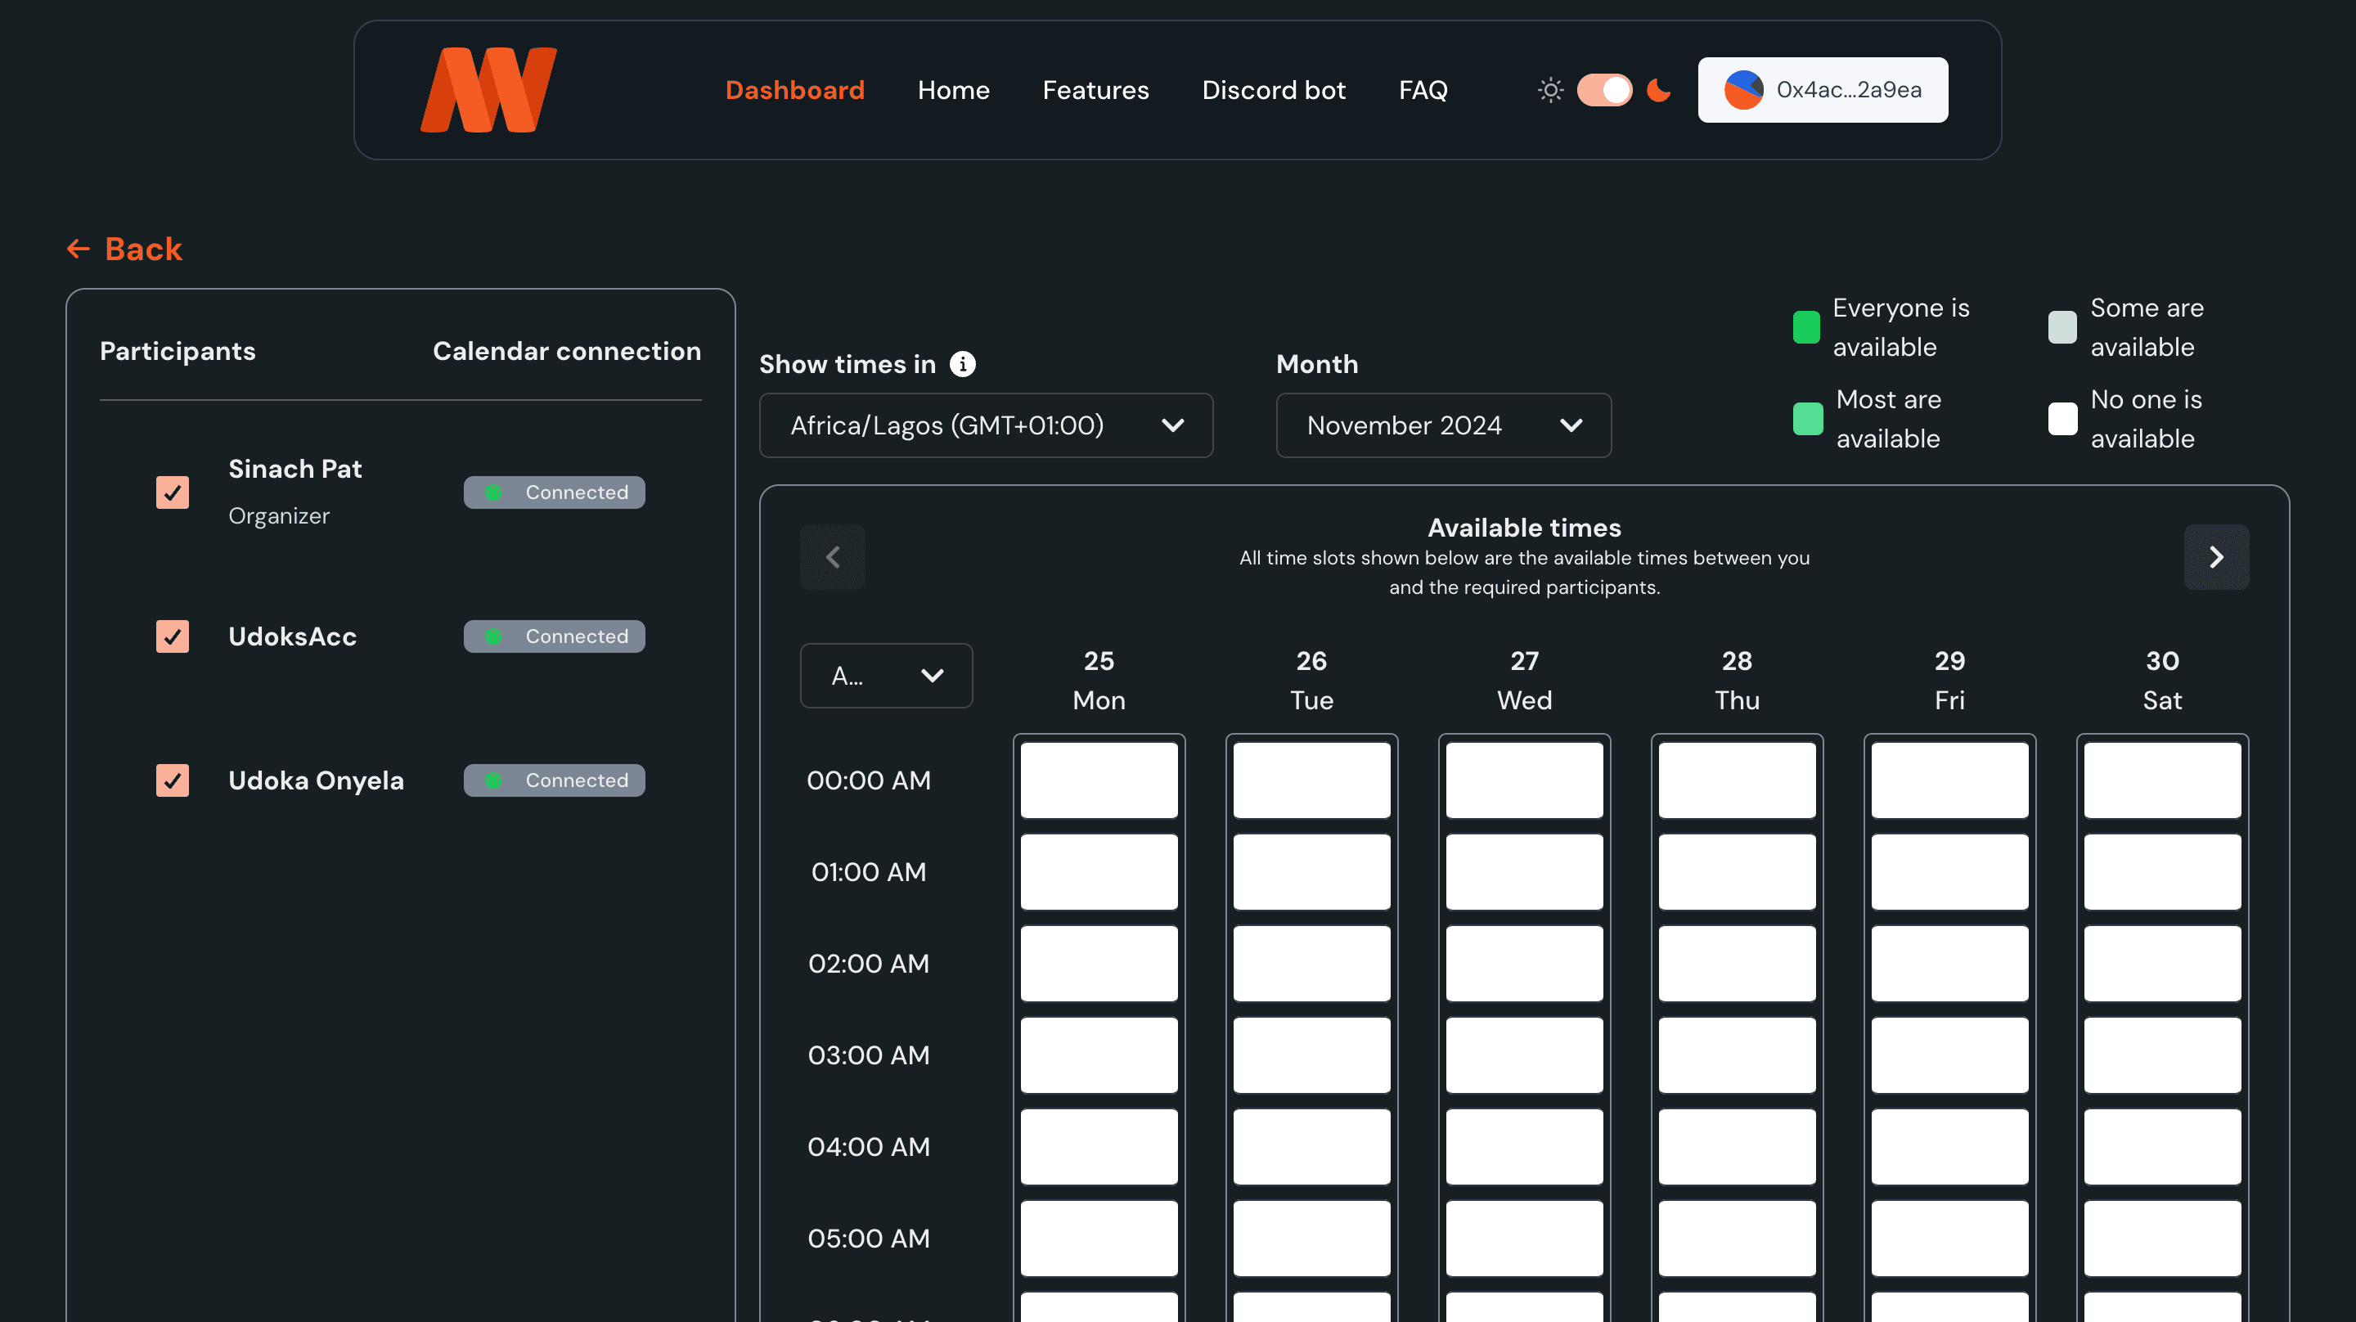2356x1322 pixels.
Task: Click the moon dark-mode icon
Action: click(1658, 90)
